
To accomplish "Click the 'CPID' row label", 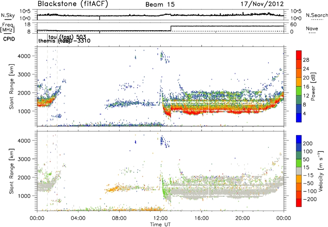I will pyautogui.click(x=9, y=39).
